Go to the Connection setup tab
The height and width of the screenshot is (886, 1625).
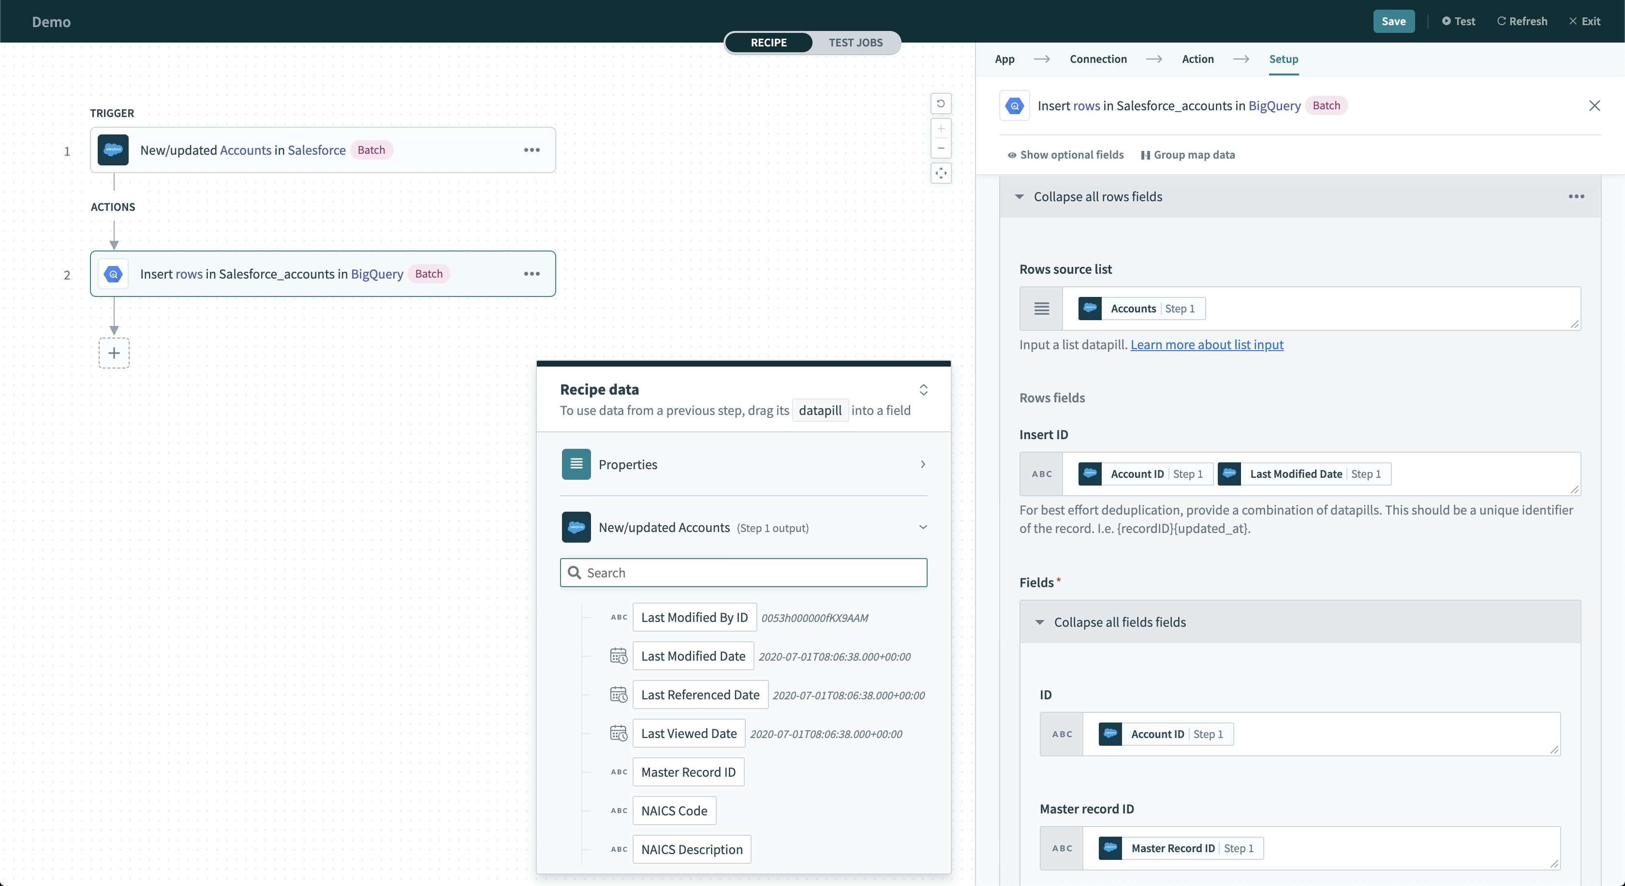click(1098, 59)
